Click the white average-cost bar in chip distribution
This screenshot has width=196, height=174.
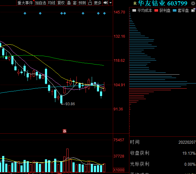click(154, 74)
